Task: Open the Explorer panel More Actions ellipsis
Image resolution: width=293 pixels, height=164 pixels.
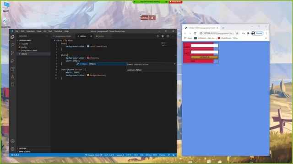Action: (47, 36)
